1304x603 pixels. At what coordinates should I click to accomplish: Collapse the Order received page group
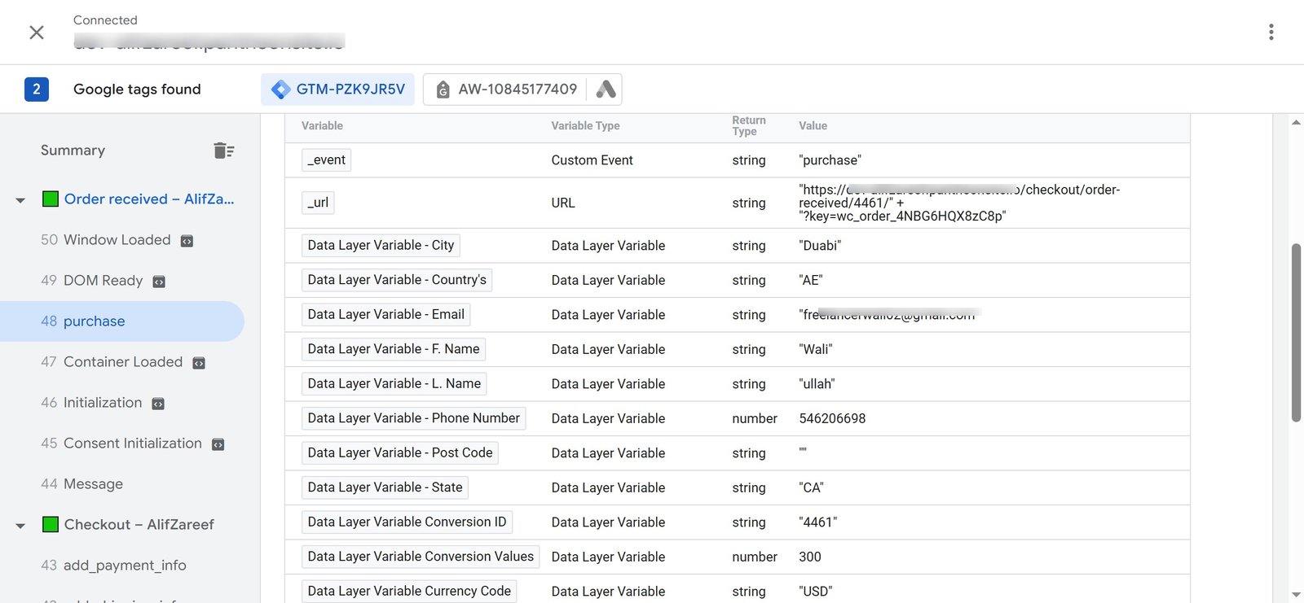pos(20,200)
